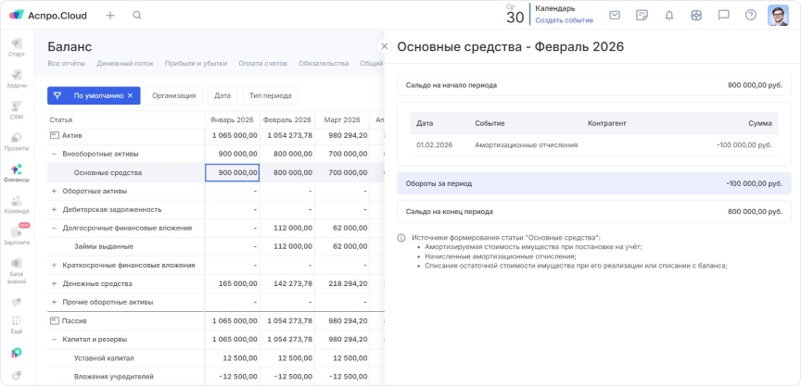Screen dimensions: 801x386
Task: Open Задачи in sidebar
Action: [17, 79]
